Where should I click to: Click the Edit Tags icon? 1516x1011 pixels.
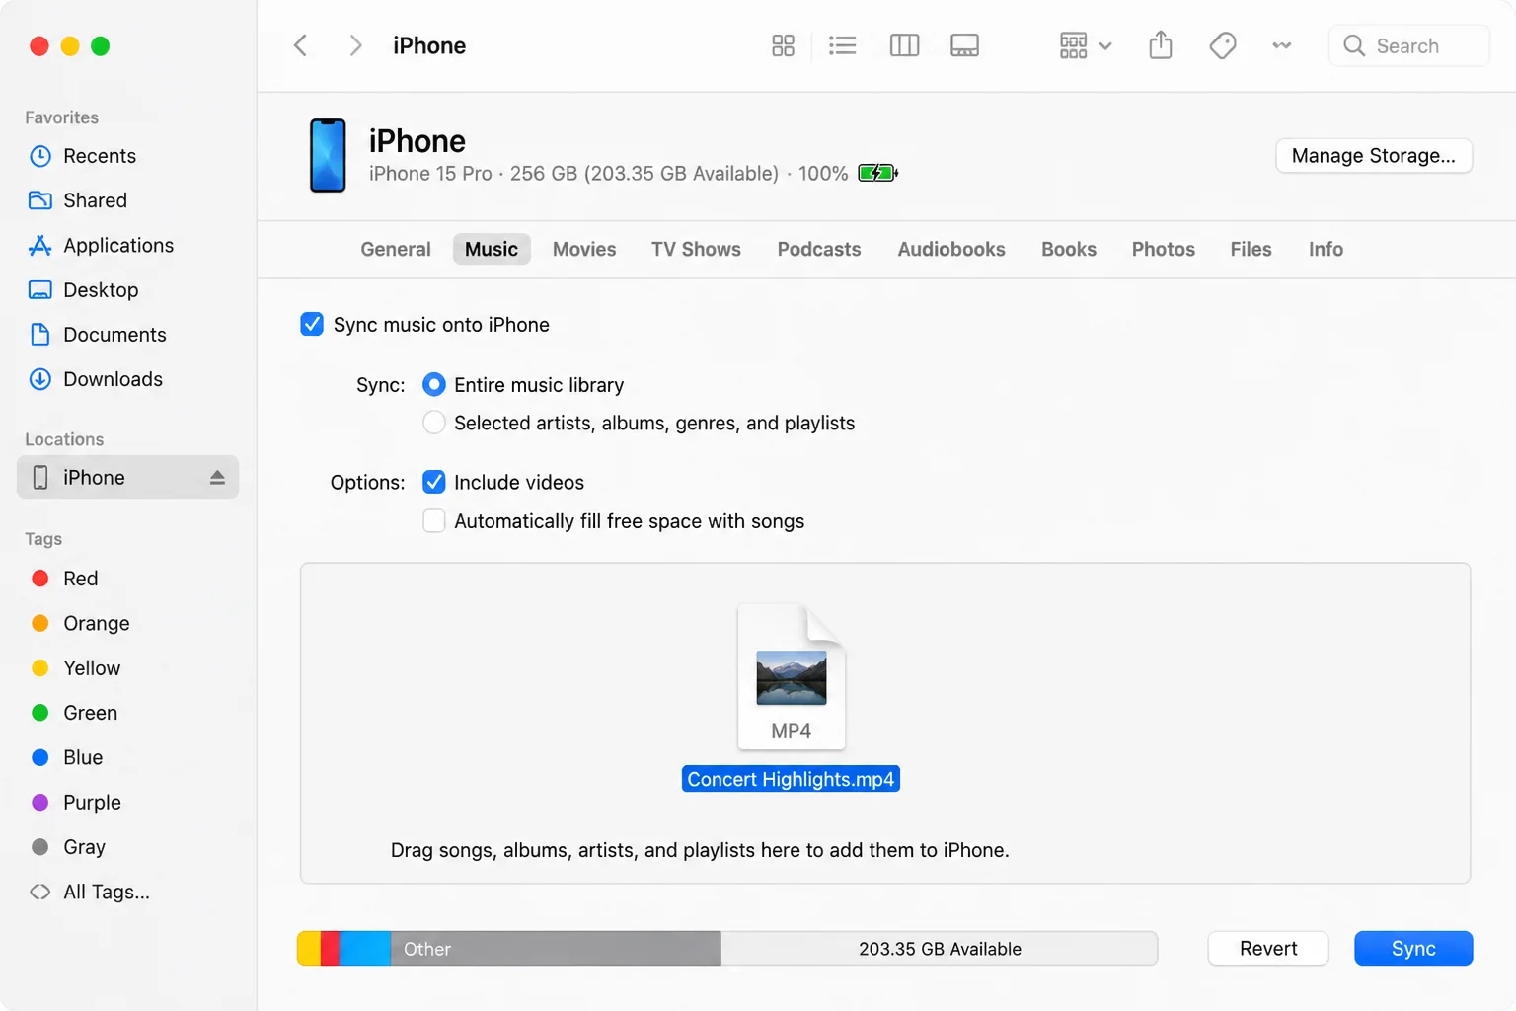point(1222,45)
